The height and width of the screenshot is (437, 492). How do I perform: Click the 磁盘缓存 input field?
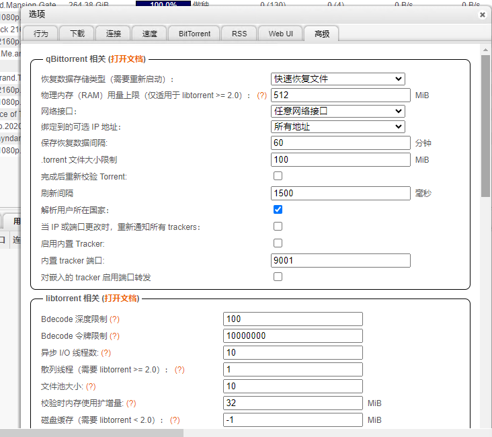pos(293,420)
